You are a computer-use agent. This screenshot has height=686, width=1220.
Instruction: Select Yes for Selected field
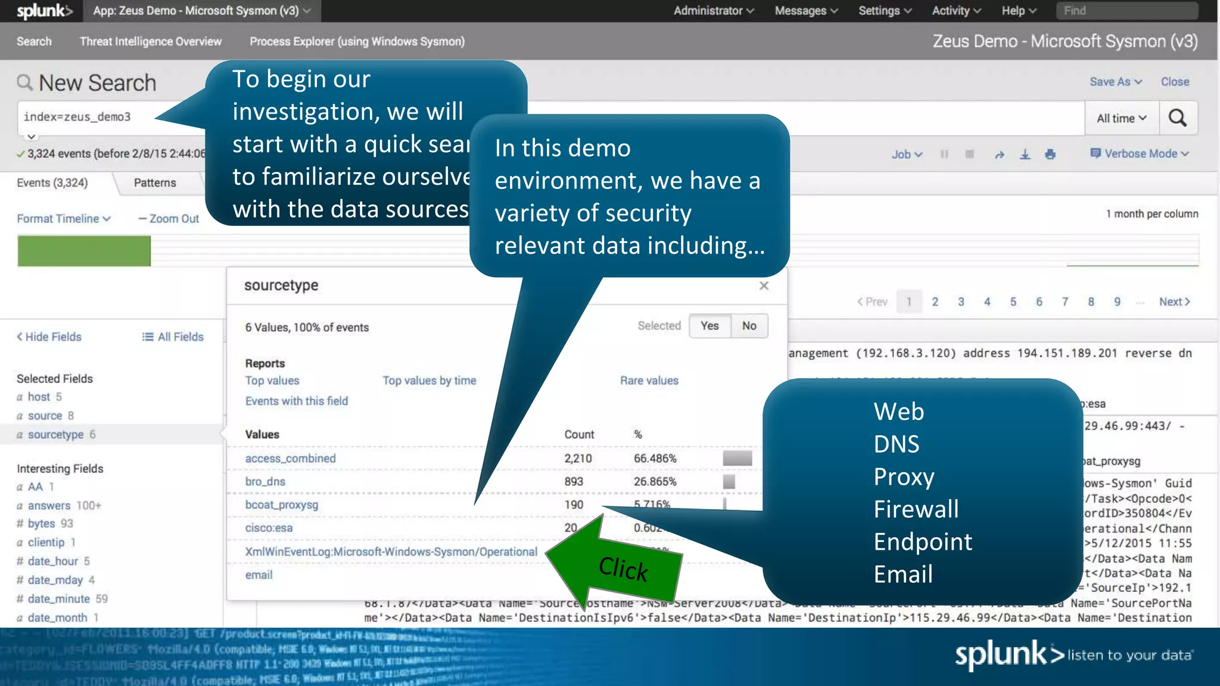pos(709,326)
